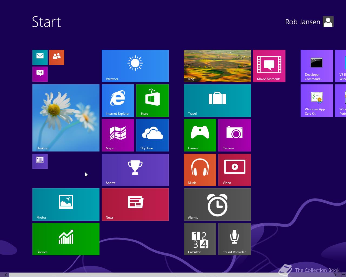Screen dimensions: 346x277
Task: Click the zoom-out minus button
Action: [x=344, y=275]
